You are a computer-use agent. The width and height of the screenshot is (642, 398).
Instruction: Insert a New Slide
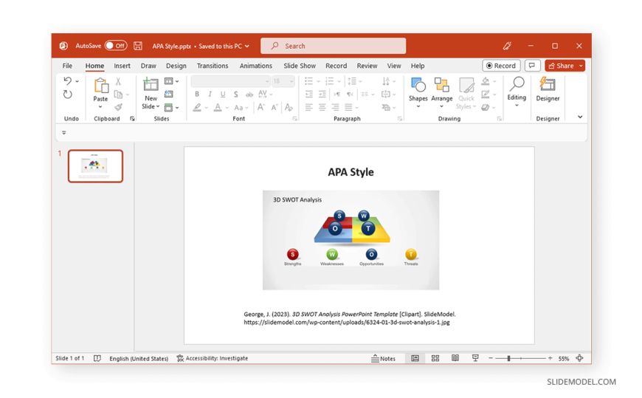(x=151, y=88)
